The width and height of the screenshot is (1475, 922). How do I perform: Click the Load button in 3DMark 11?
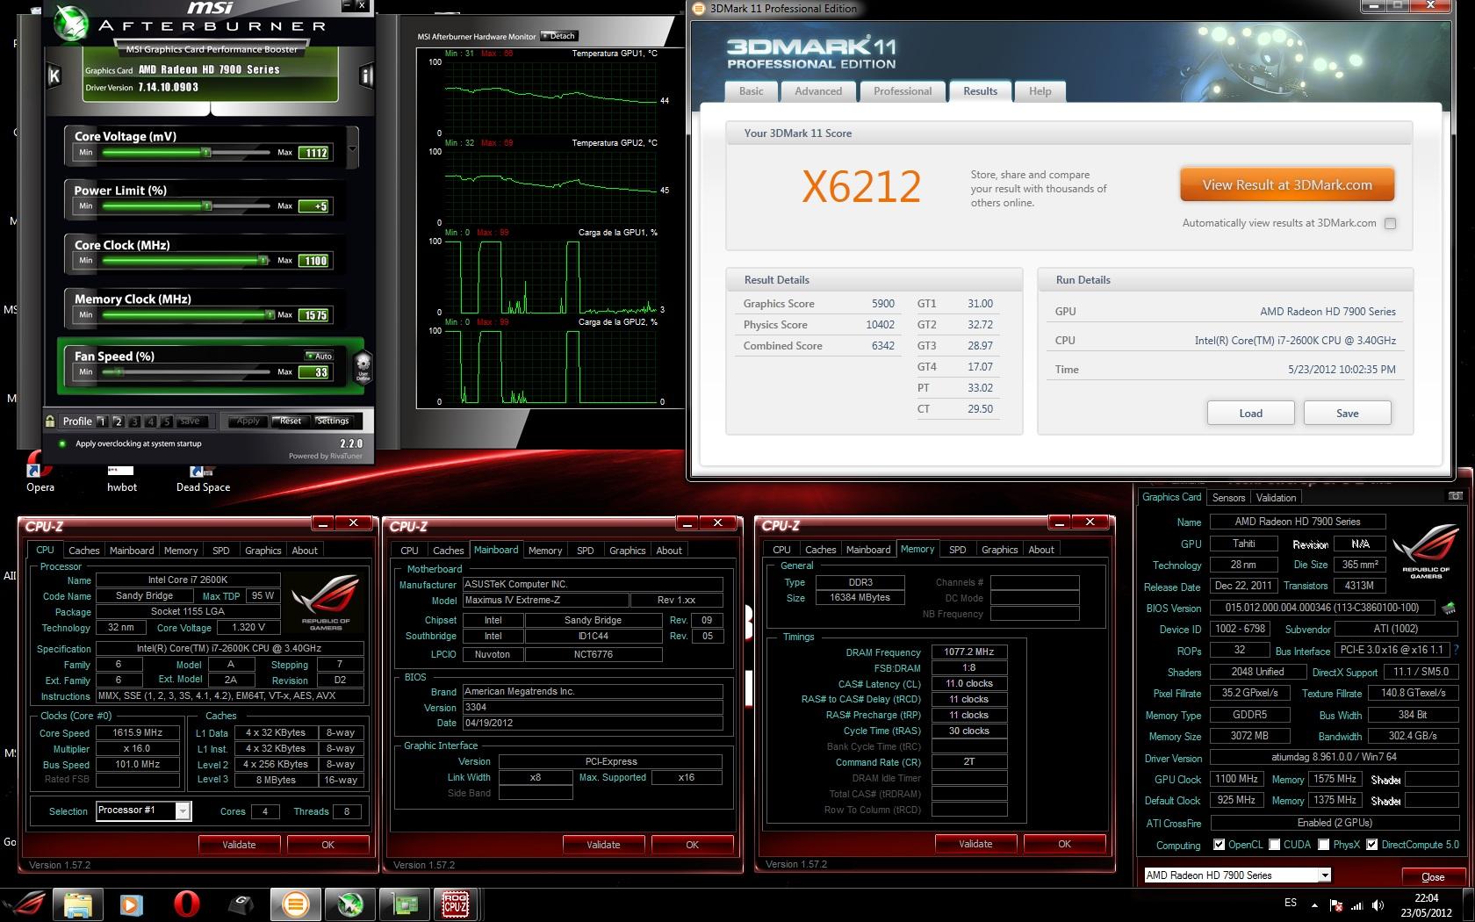[1250, 414]
